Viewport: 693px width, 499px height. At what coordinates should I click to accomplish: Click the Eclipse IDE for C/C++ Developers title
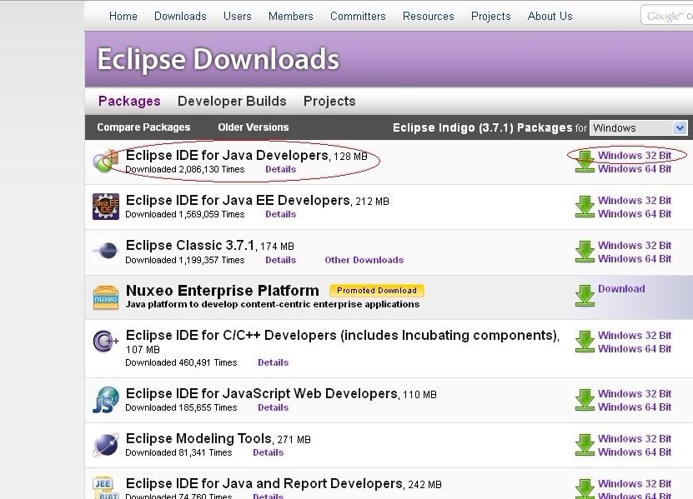tap(341, 336)
